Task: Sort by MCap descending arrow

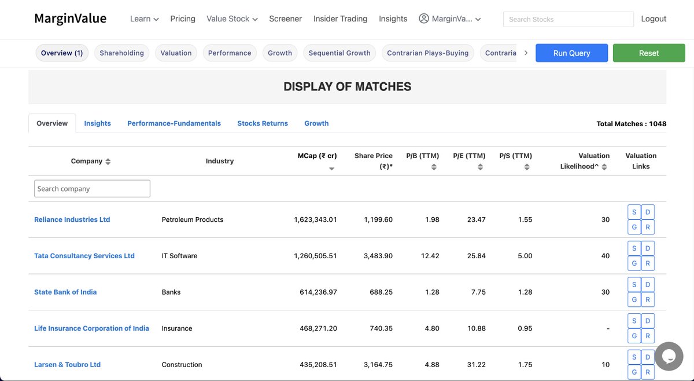Action: click(331, 168)
